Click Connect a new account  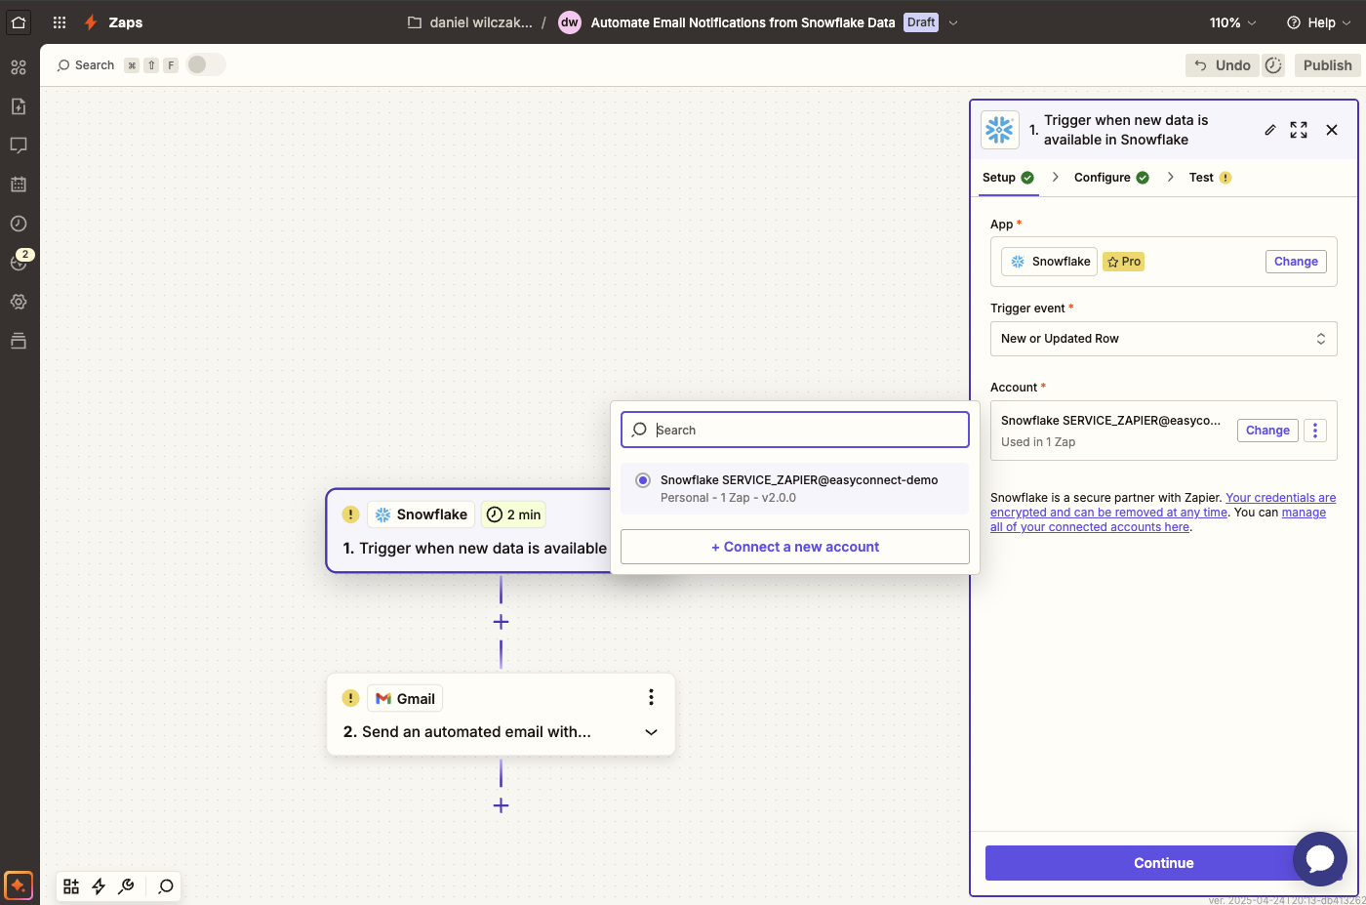795,547
